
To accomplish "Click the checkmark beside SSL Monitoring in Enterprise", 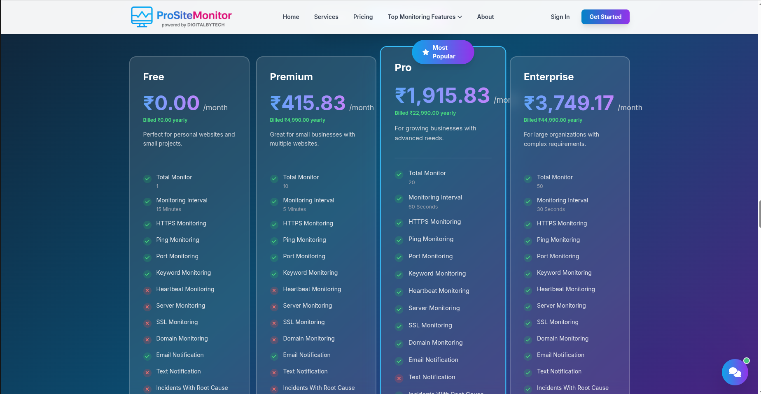I will click(x=528, y=323).
